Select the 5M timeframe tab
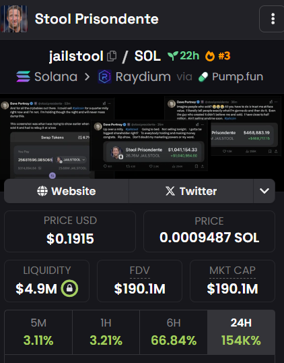This screenshot has width=284, height=363. coord(38,332)
